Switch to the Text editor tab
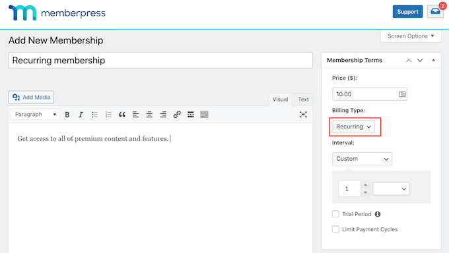This screenshot has height=253, width=449. [303, 99]
